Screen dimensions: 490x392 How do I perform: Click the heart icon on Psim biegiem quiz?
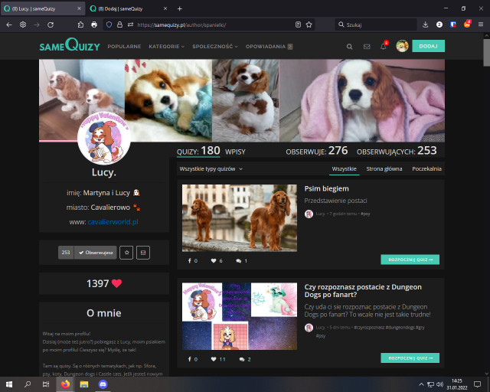click(214, 261)
